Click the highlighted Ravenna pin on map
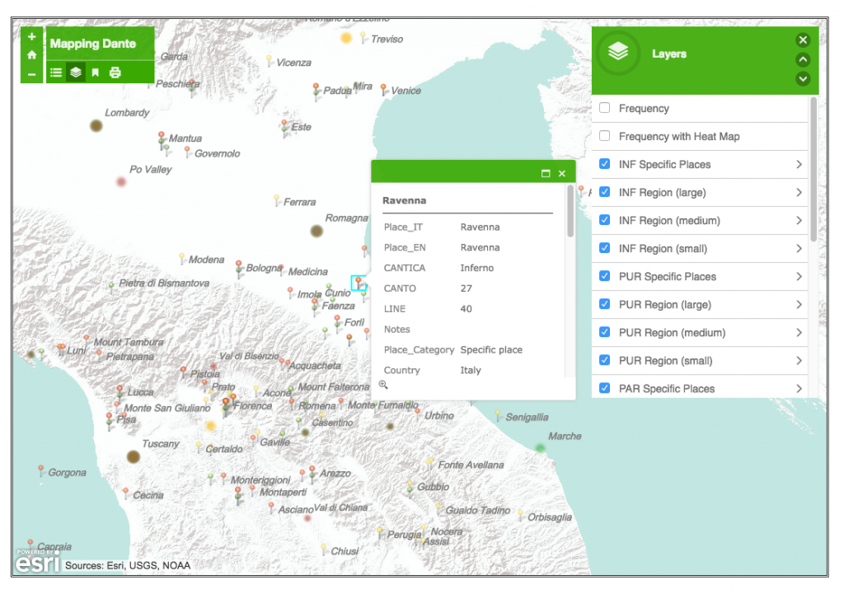 359,283
